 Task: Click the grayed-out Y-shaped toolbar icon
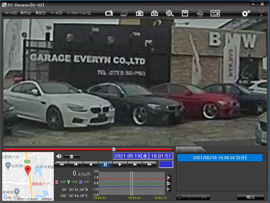click(x=261, y=13)
